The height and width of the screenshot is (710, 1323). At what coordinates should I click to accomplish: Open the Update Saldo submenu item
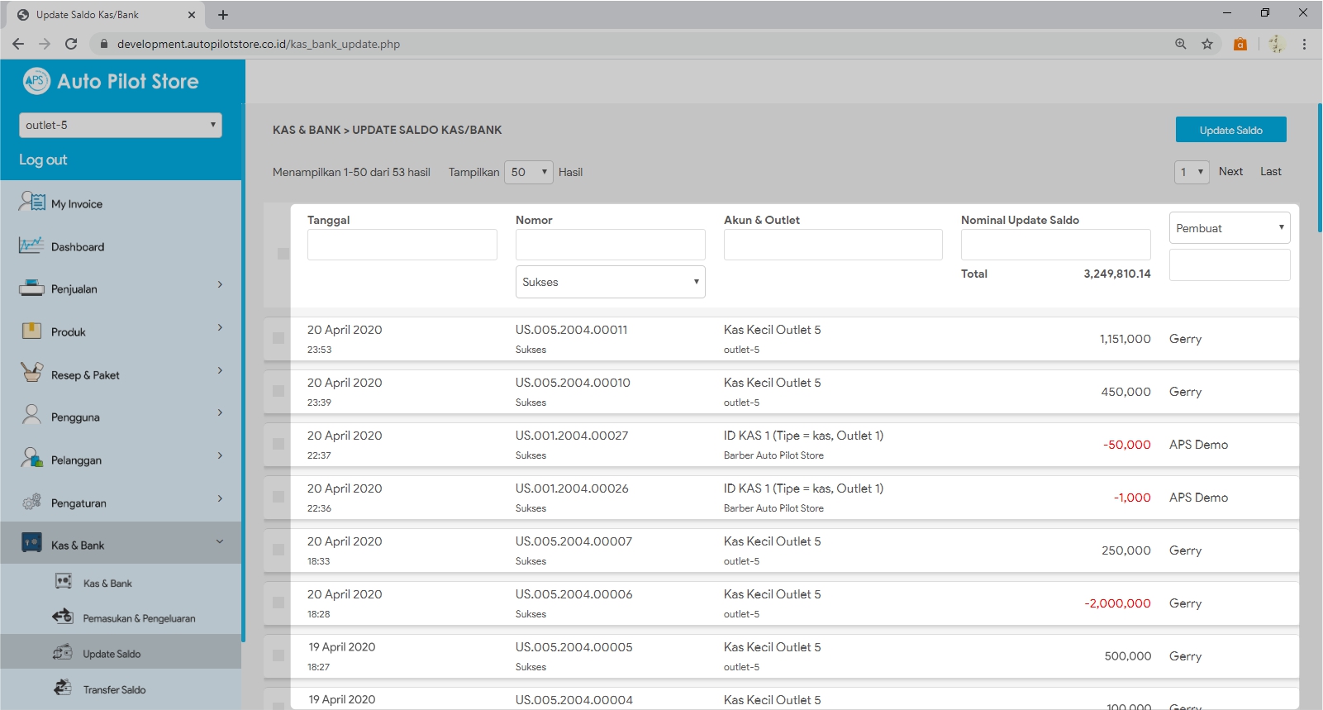(112, 654)
